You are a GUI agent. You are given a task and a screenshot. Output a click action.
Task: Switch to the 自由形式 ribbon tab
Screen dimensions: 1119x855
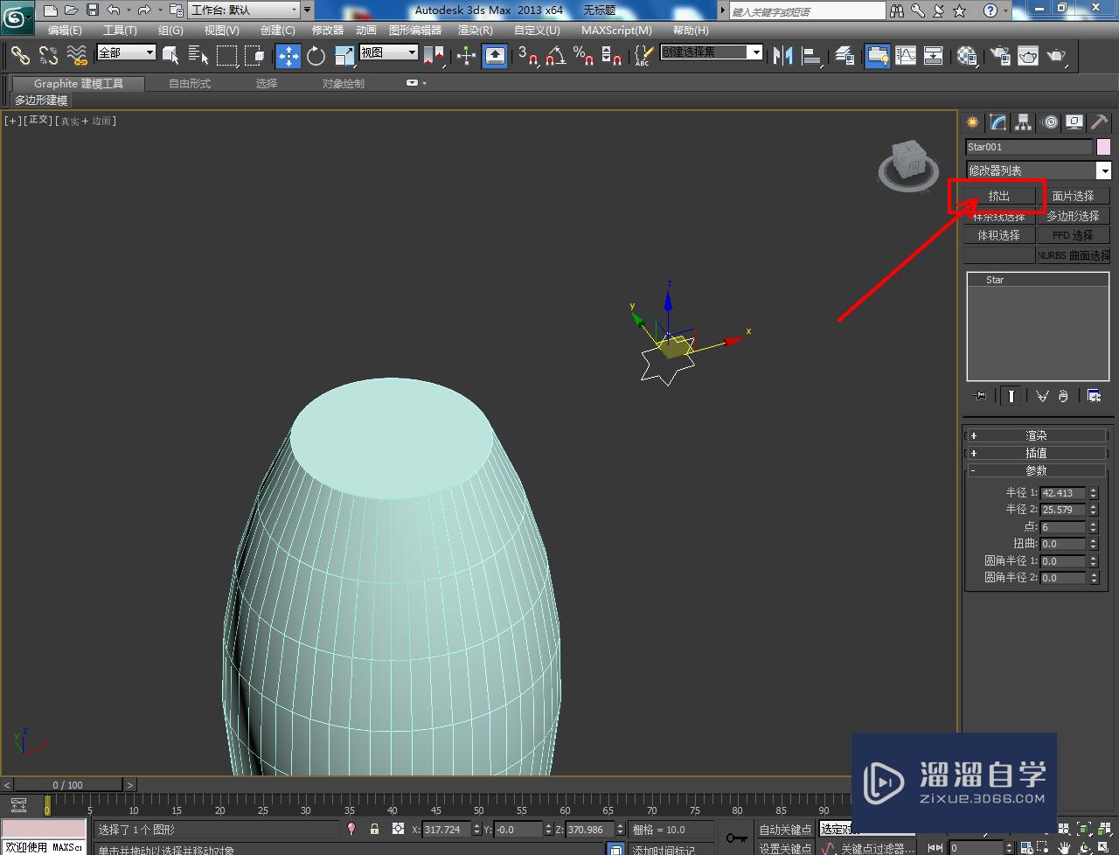tap(190, 84)
